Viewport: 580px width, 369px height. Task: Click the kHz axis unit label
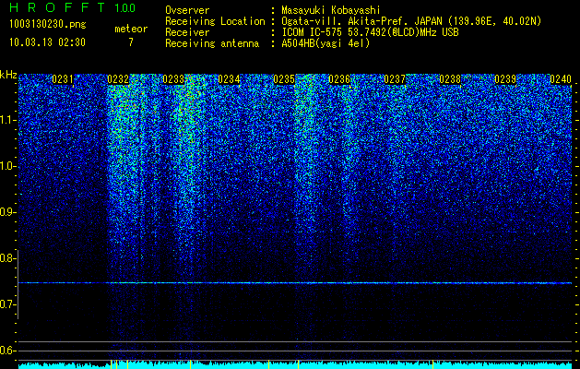click(8, 76)
